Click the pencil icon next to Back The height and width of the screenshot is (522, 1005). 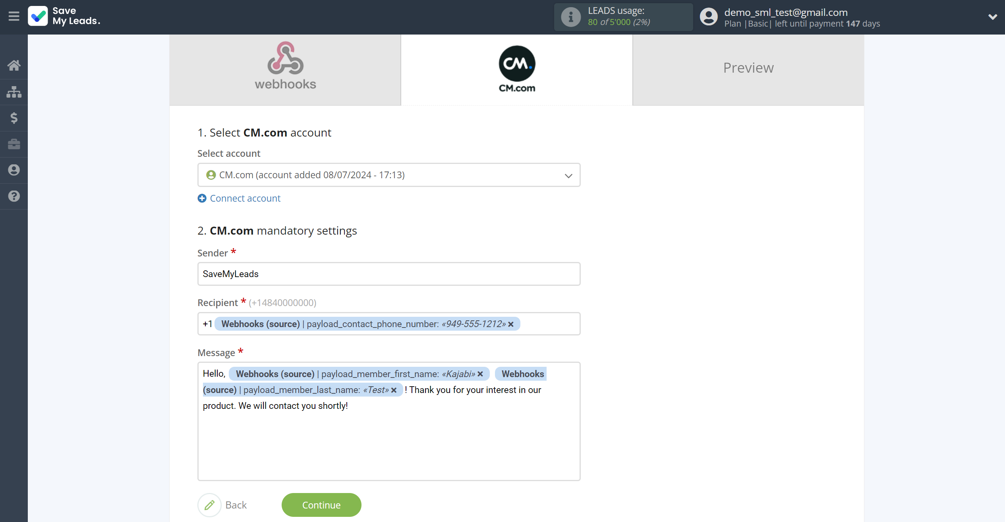pyautogui.click(x=209, y=505)
